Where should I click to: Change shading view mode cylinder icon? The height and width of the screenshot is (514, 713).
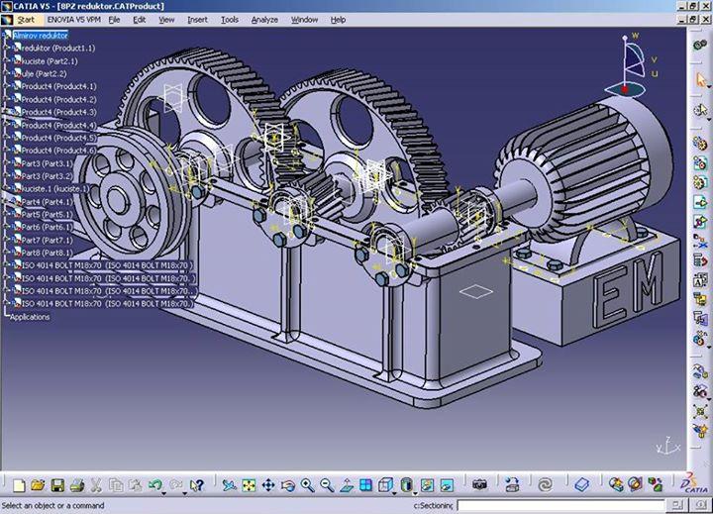coord(407,485)
